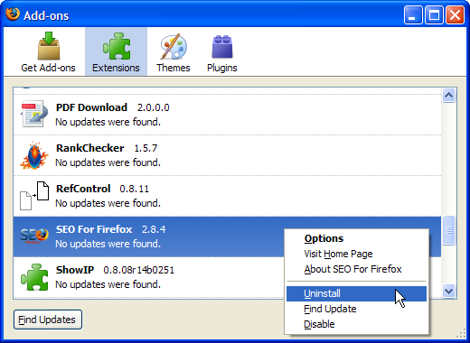Choose Uninstall in the context menu

(356, 293)
